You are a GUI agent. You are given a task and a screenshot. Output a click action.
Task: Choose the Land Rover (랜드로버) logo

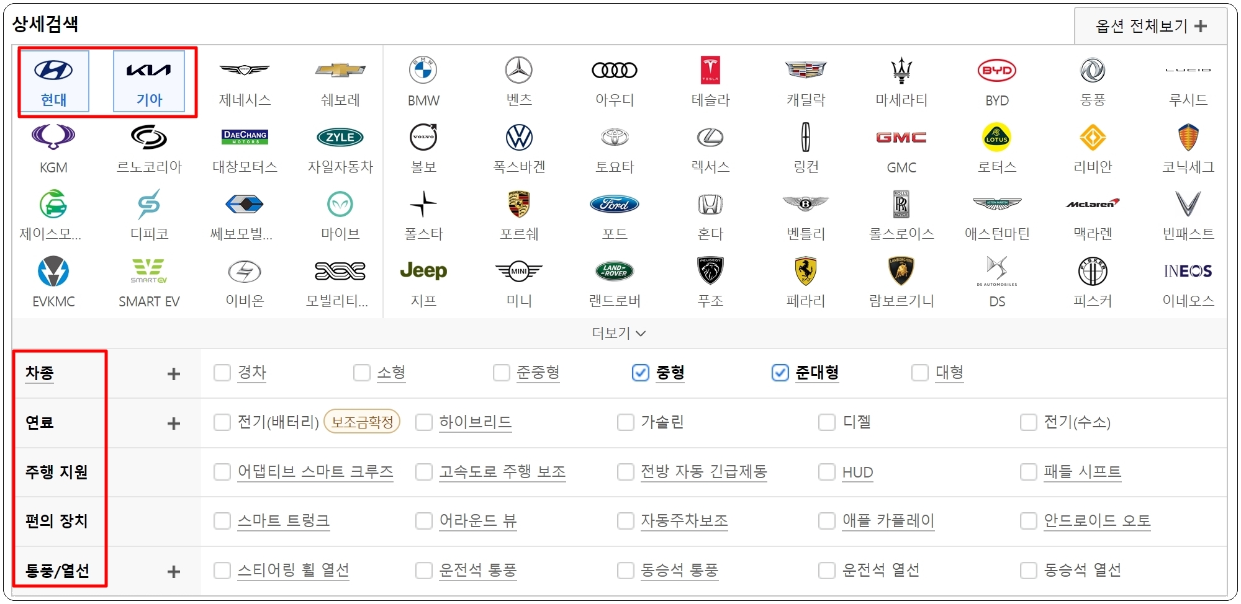coord(615,271)
